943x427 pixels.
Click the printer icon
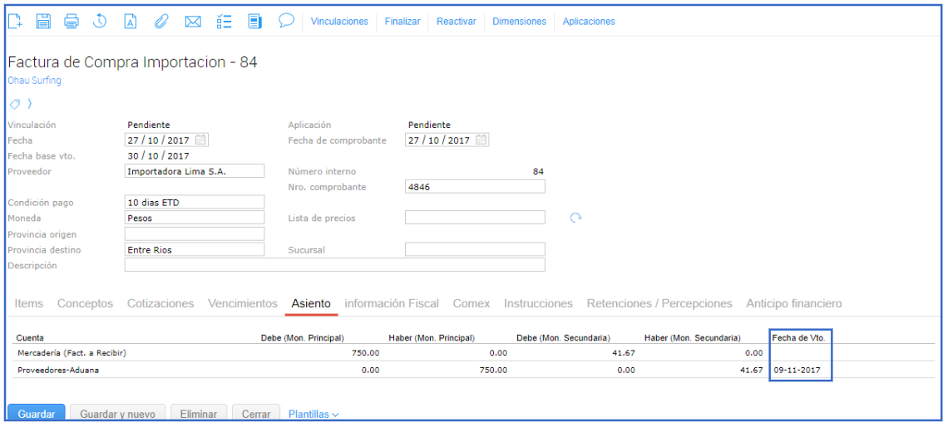pyautogui.click(x=72, y=22)
